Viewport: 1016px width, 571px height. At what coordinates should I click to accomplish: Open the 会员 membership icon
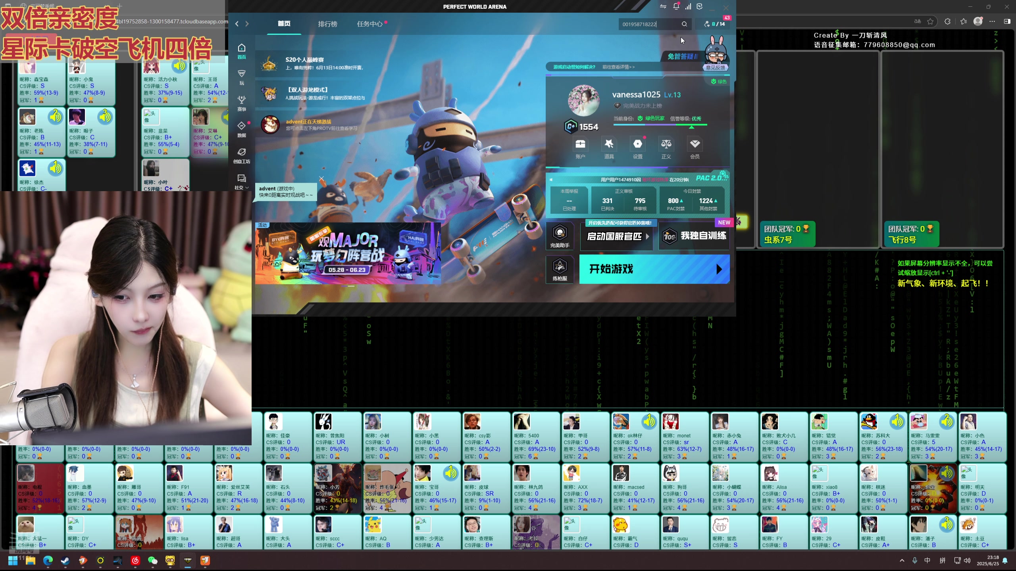tap(695, 148)
